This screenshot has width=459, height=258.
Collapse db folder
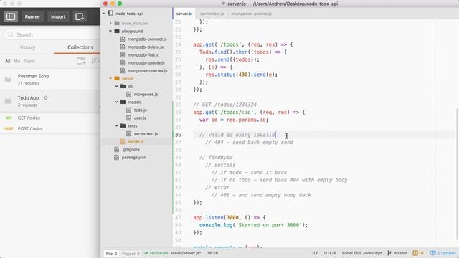click(x=116, y=86)
